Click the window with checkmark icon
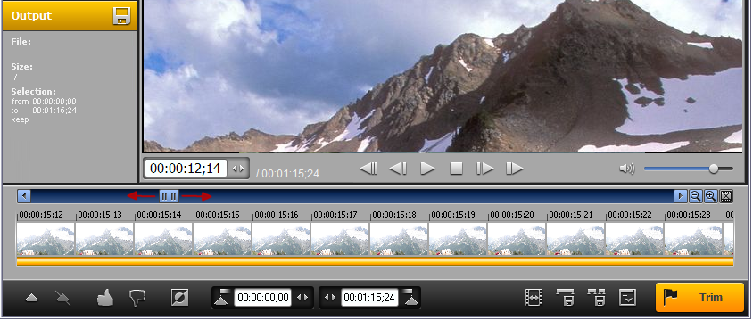The width and height of the screenshot is (753, 321). (x=628, y=298)
